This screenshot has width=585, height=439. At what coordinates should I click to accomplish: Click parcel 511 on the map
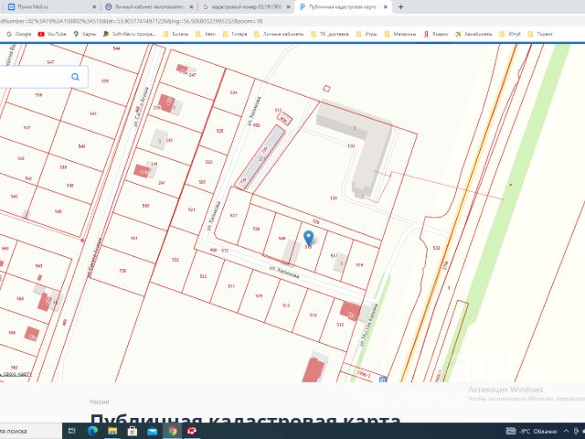click(x=231, y=286)
